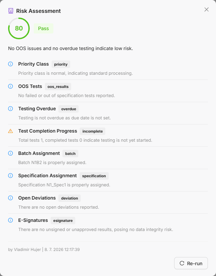Screen dimensions: 216x276
Task: Click the warning triangle beside Test Completion Progress
Action: (x=10, y=131)
